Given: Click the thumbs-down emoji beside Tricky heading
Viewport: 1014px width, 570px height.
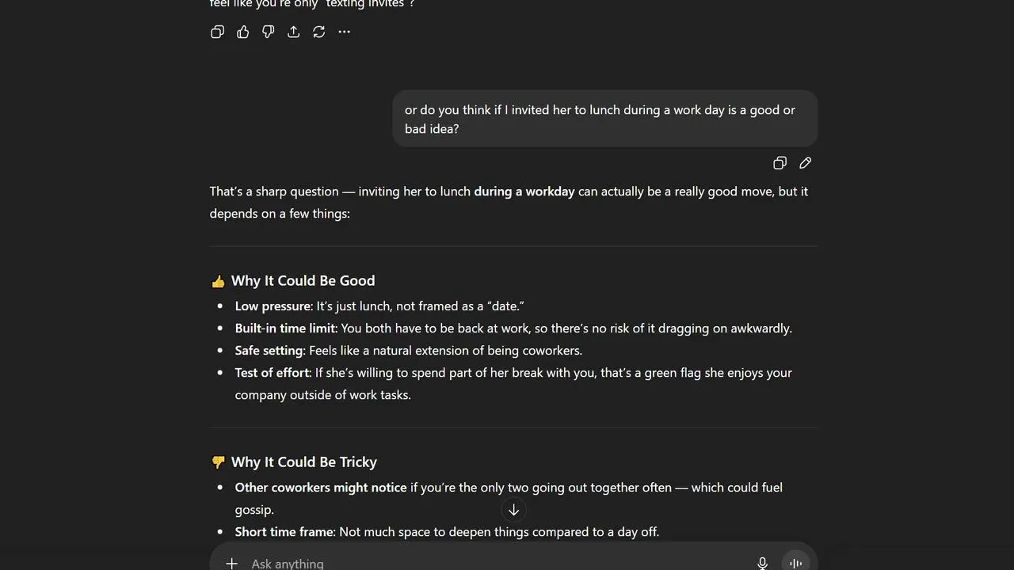Looking at the screenshot, I should click(x=218, y=462).
